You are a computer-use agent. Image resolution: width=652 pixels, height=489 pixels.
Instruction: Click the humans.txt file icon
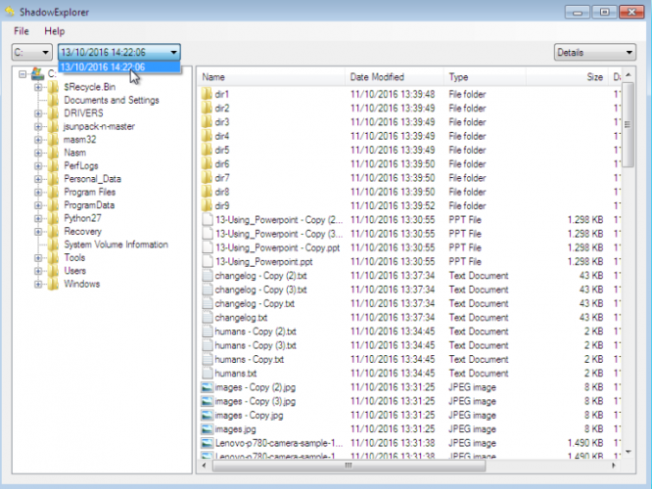[208, 373]
